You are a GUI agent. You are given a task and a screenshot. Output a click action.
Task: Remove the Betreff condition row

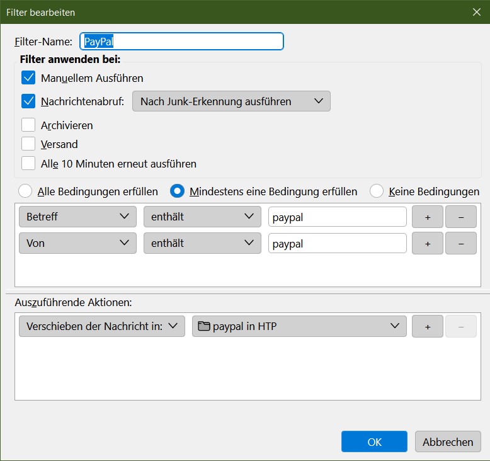click(461, 217)
